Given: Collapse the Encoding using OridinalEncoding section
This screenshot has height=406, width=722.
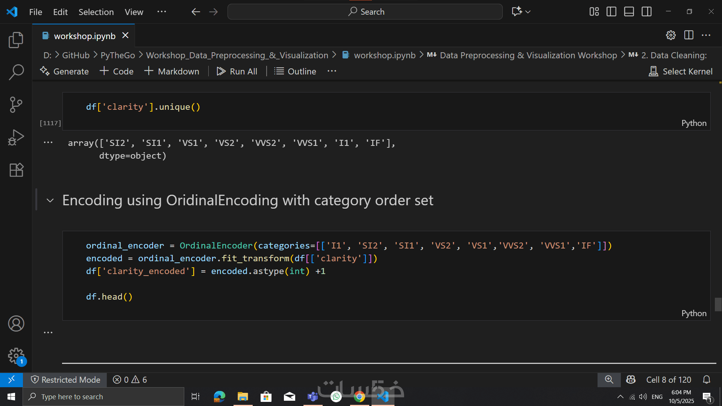Looking at the screenshot, I should [50, 200].
